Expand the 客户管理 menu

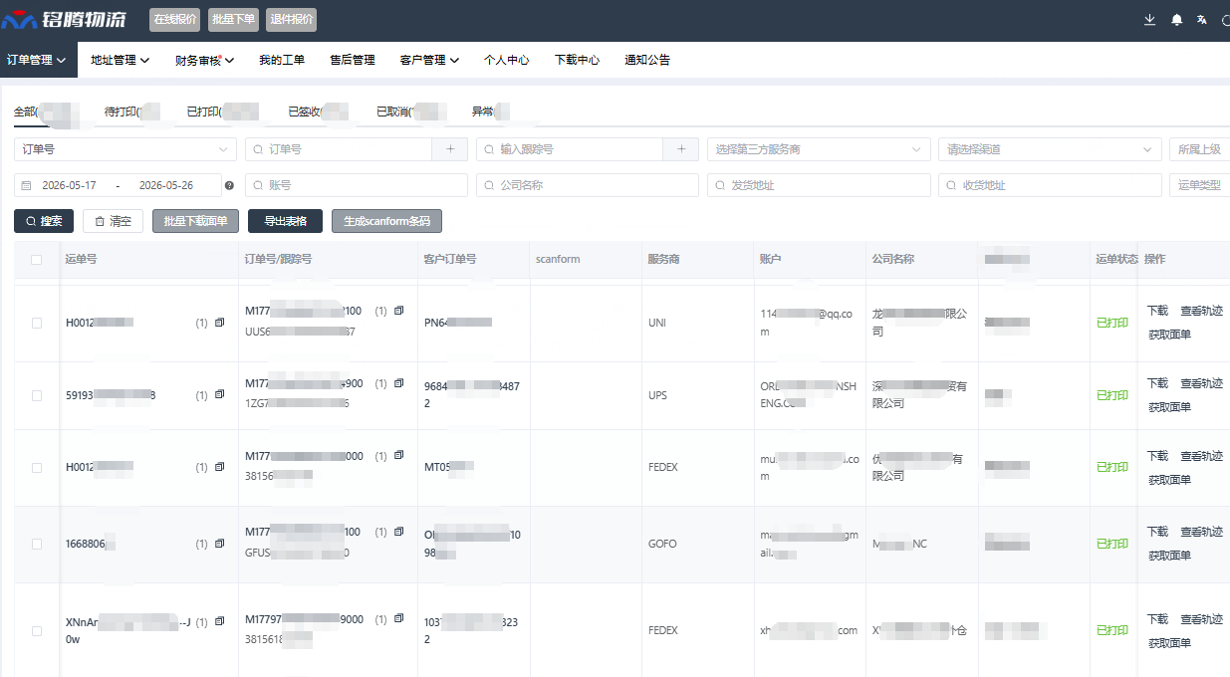(429, 60)
